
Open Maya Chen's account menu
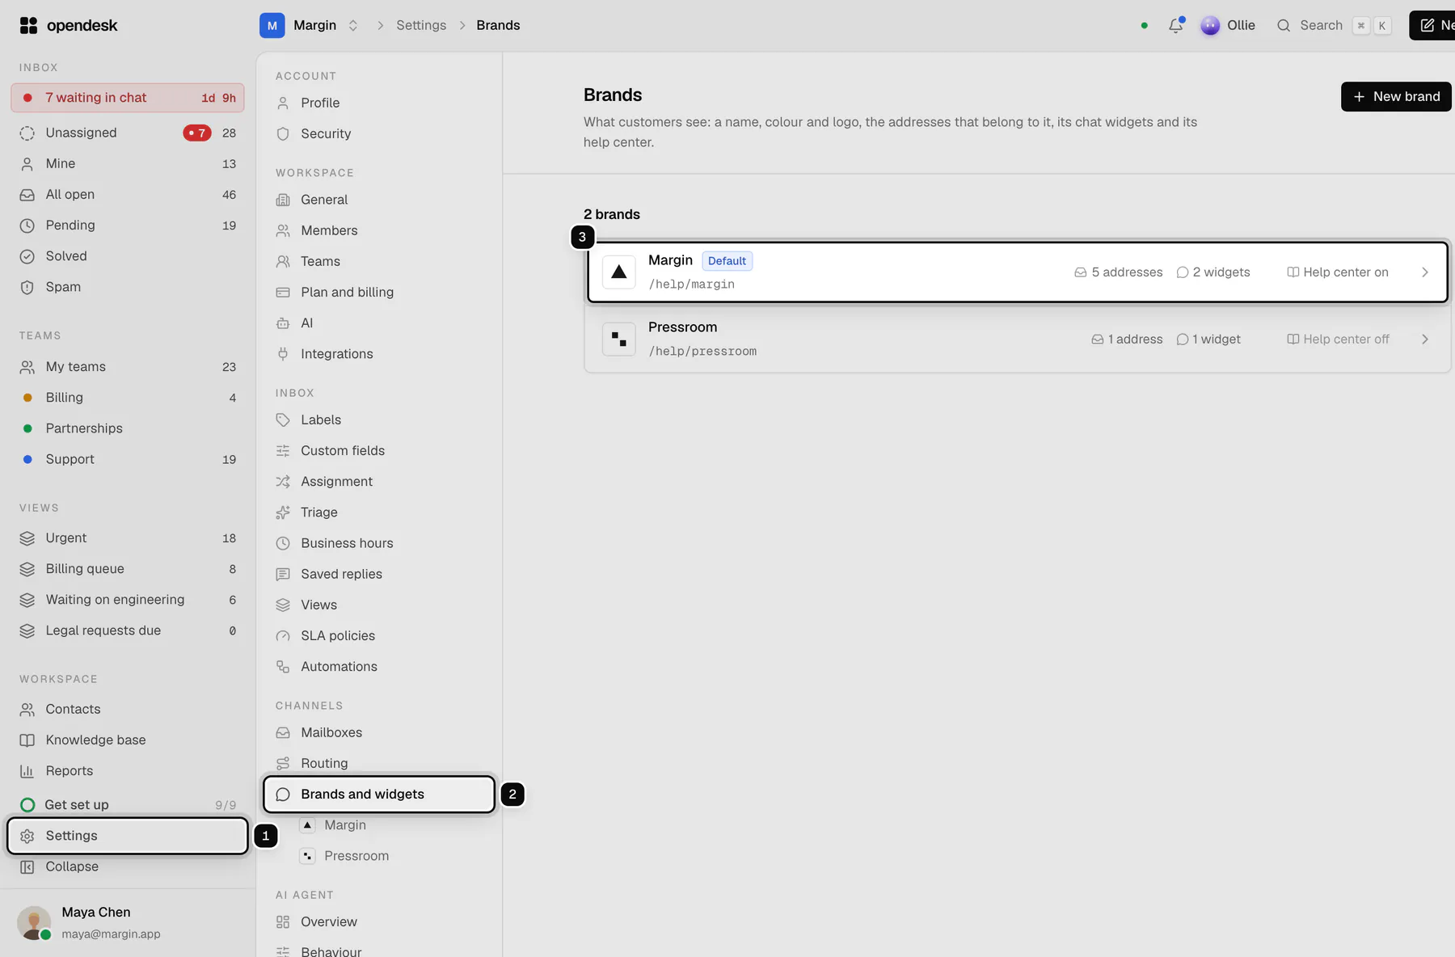pyautogui.click(x=128, y=922)
